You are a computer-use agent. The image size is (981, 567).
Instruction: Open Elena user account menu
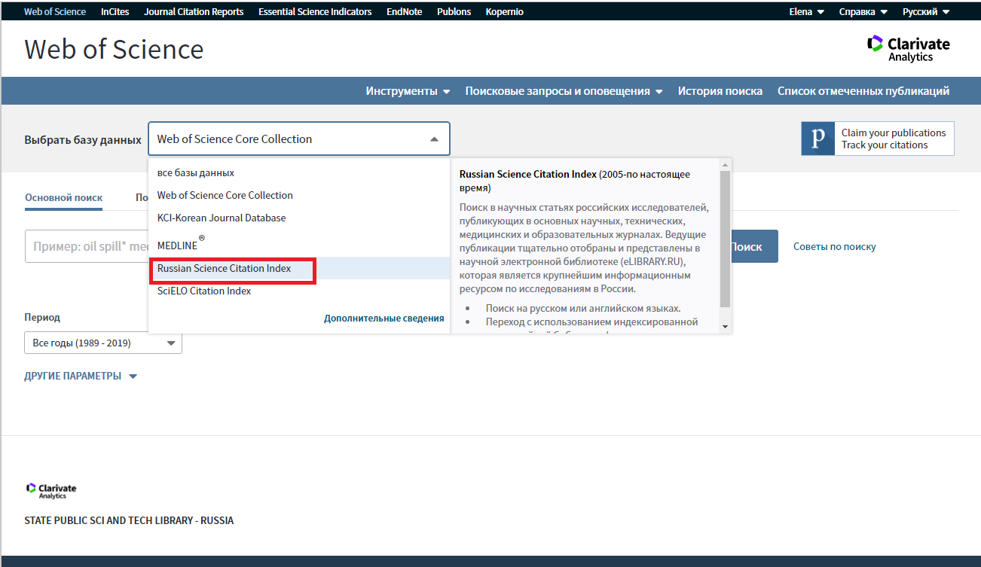pos(806,12)
